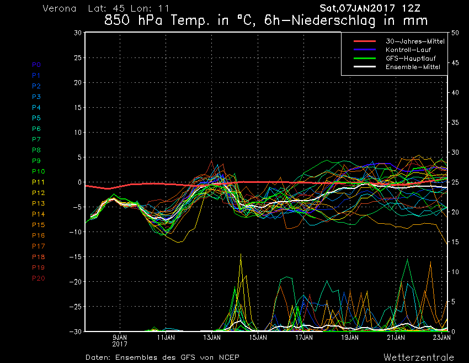Select the P5 member label
Viewport: 469px width, 363px height.
[36, 118]
